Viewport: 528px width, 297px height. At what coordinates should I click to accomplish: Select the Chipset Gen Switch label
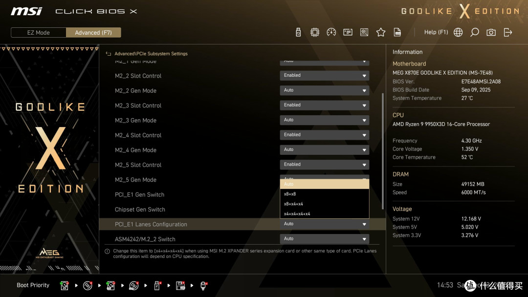[x=140, y=210]
